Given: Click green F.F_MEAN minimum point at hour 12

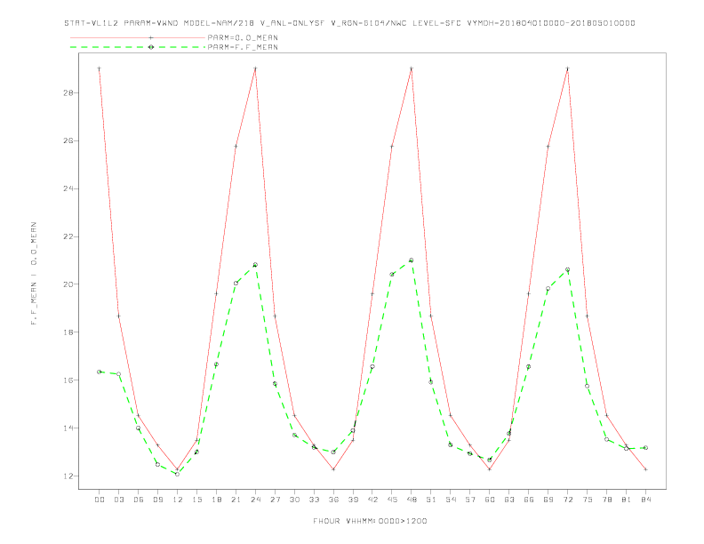Looking at the screenshot, I should 178,474.
